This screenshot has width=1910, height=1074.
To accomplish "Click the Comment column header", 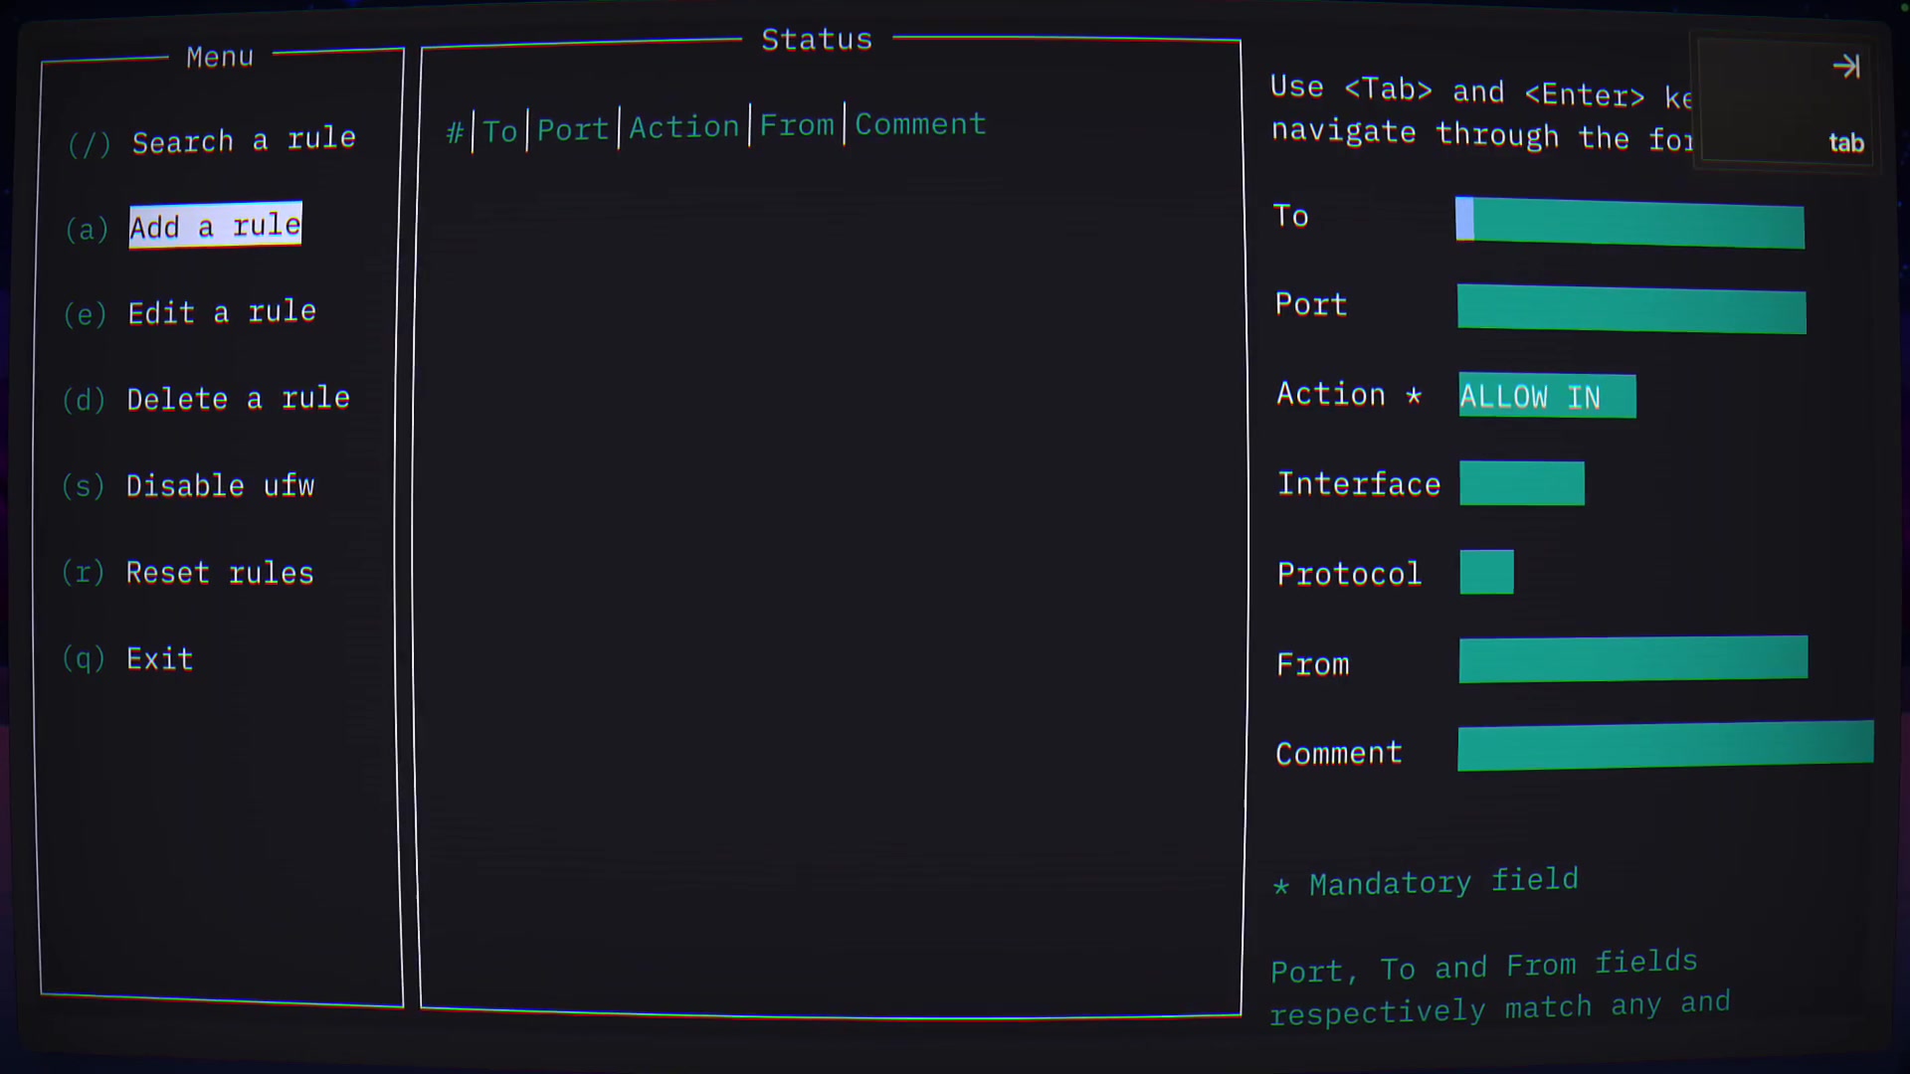I will 919,123.
